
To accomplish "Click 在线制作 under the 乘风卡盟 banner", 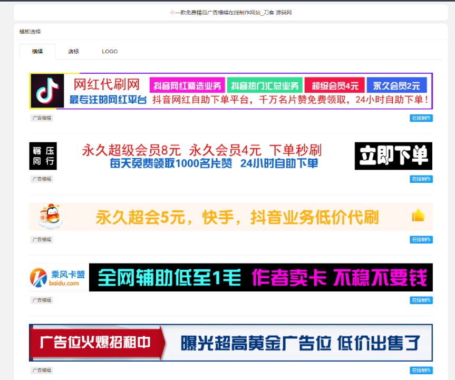I will (x=421, y=300).
